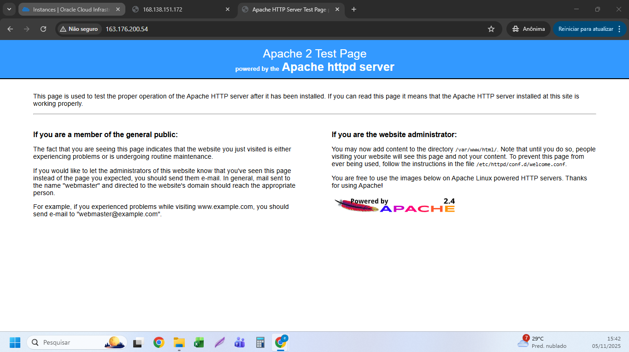Open Task View from the taskbar
The width and height of the screenshot is (629, 352).
[x=139, y=342]
